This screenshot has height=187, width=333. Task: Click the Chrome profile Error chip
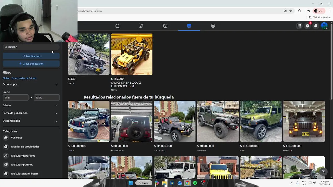(x=319, y=11)
